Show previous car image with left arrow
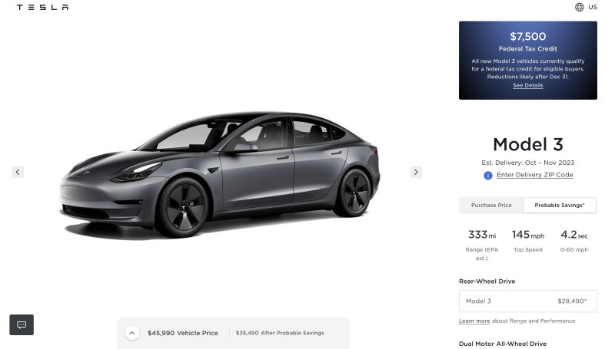The width and height of the screenshot is (615, 349). [18, 172]
